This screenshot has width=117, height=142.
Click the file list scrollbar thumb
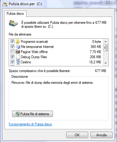(106, 48)
